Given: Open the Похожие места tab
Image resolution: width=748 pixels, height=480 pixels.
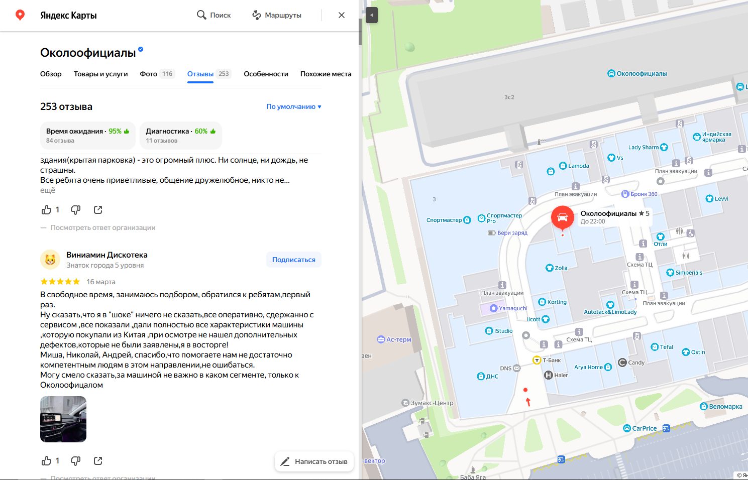Looking at the screenshot, I should click(x=326, y=74).
